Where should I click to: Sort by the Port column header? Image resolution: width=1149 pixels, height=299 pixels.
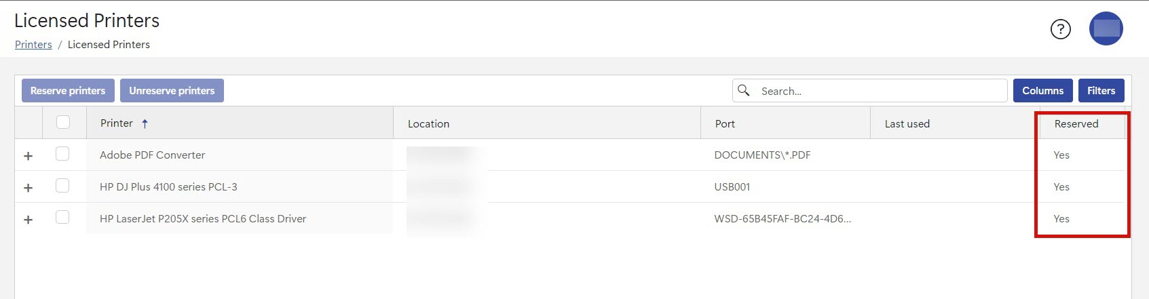coord(725,124)
